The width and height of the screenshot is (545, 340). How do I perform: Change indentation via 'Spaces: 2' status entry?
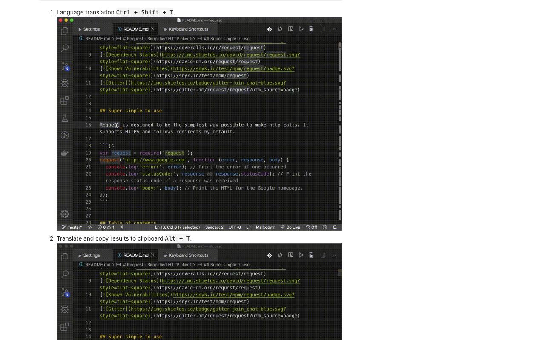click(214, 227)
